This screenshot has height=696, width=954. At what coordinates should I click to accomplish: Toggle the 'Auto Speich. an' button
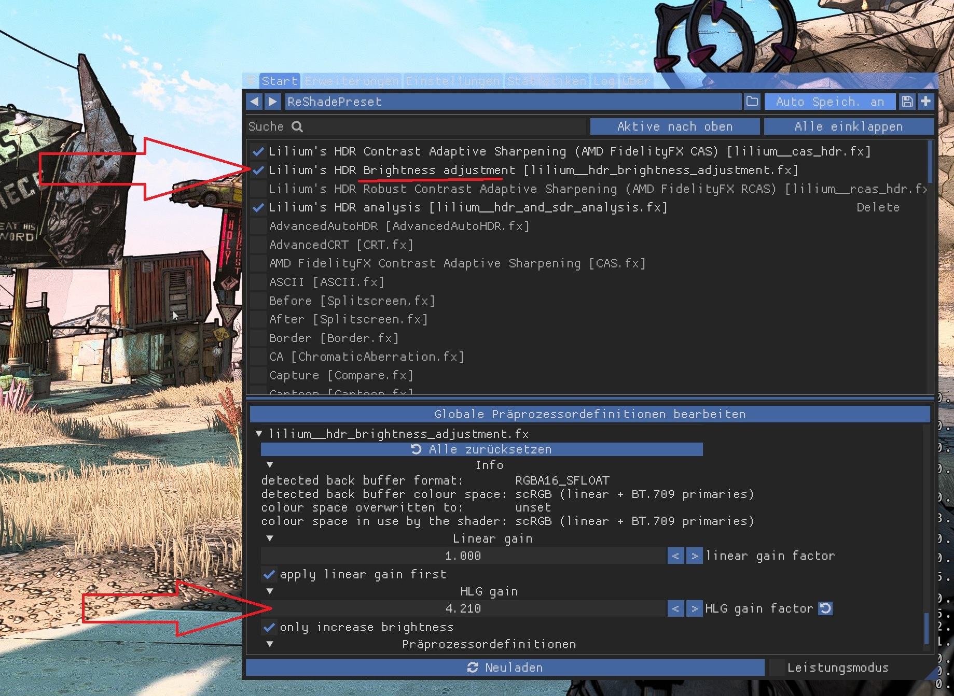[830, 102]
